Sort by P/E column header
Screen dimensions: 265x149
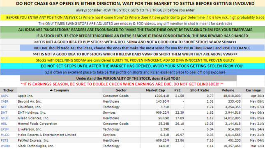coord(177,90)
